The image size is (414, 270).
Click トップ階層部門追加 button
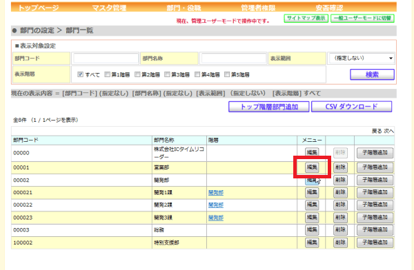pyautogui.click(x=269, y=107)
